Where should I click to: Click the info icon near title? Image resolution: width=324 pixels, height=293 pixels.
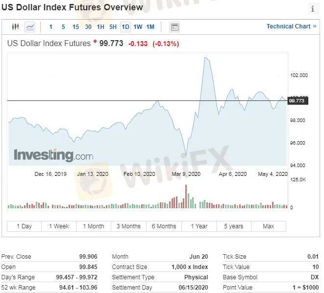point(313,9)
